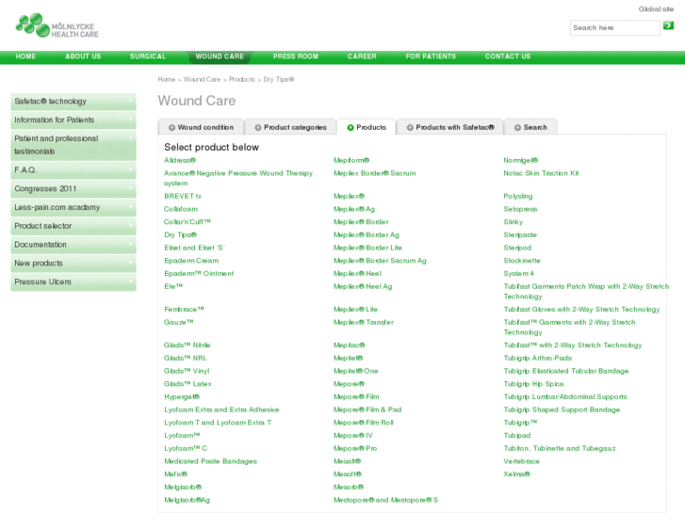Open the Polysling product link

[517, 196]
